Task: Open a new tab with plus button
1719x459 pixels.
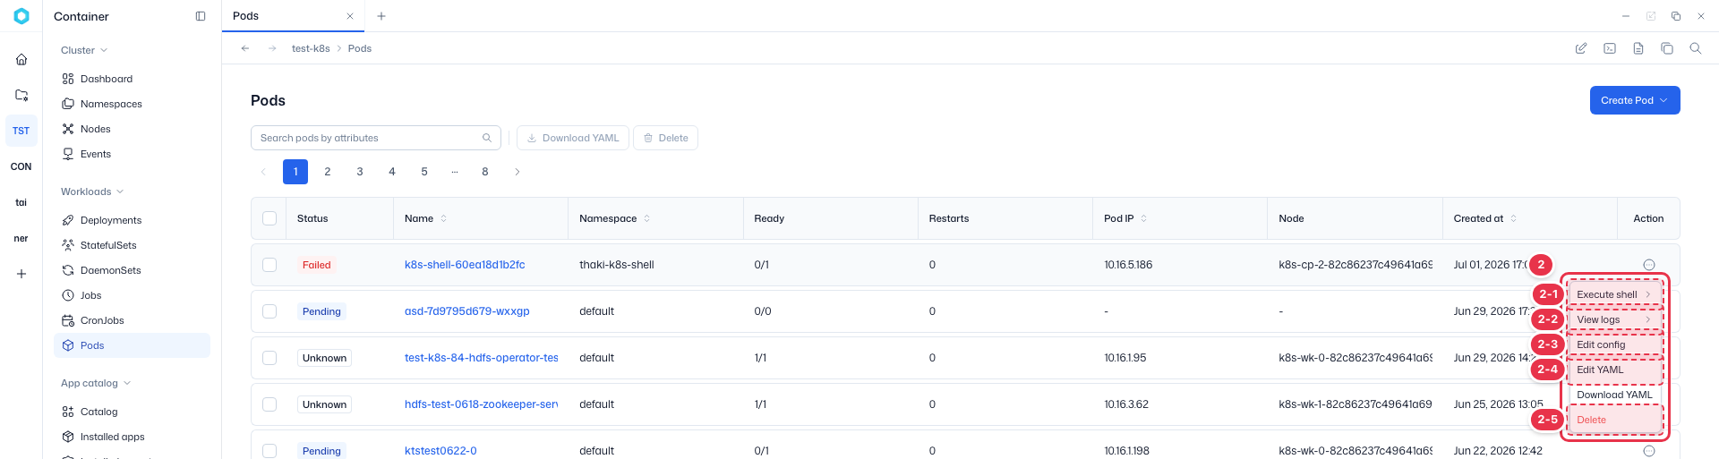Action: pos(381,16)
